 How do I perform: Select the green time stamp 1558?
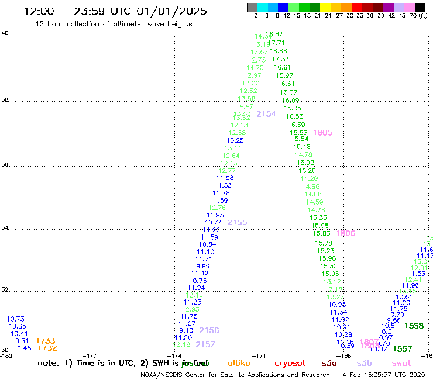[x=414, y=326]
